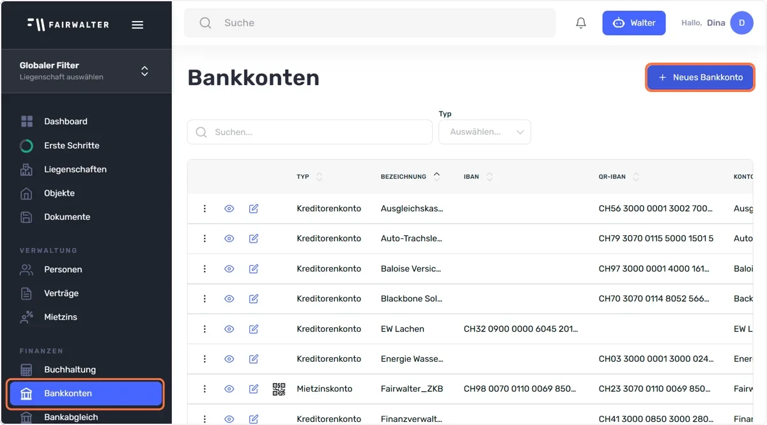Edit the Ausgleichskas… account with pencil icon
767x425 pixels.
[x=254, y=208]
